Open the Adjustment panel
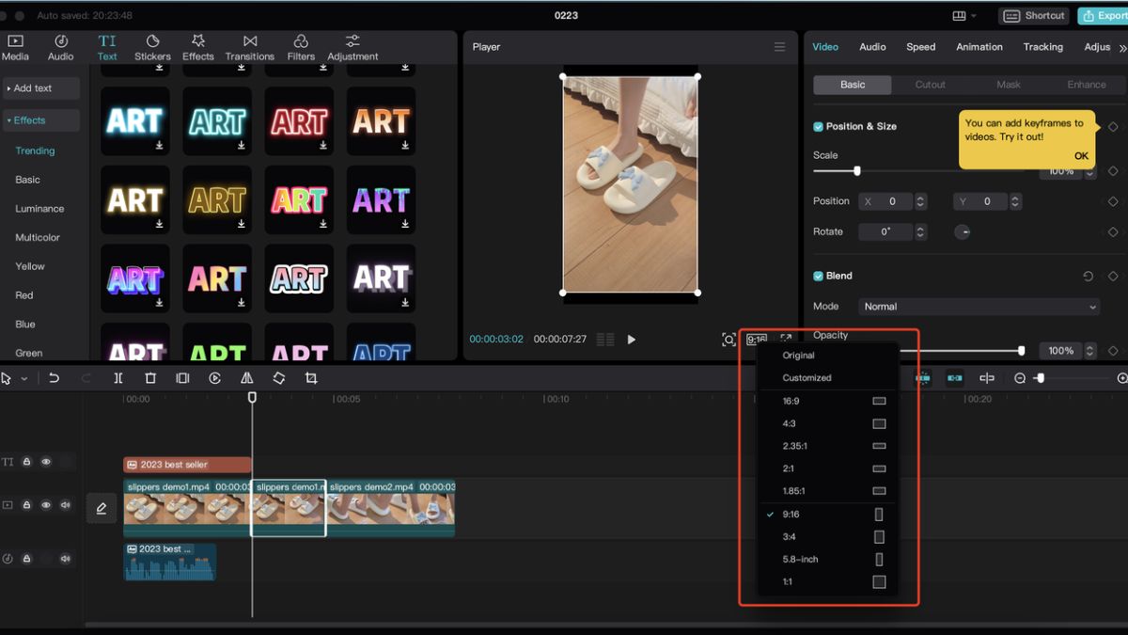Image resolution: width=1128 pixels, height=635 pixels. (x=352, y=47)
